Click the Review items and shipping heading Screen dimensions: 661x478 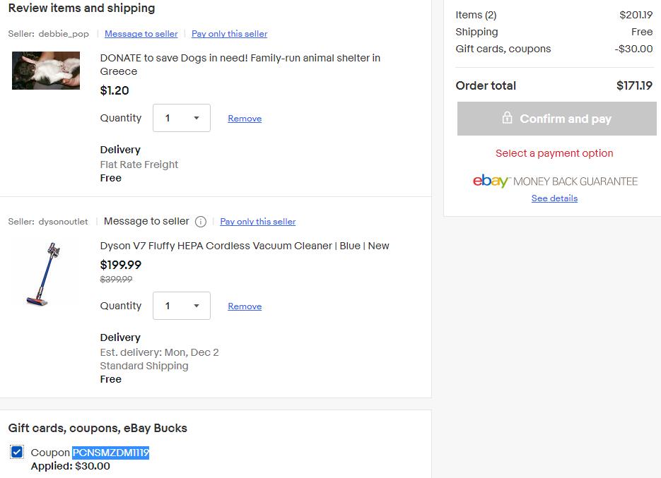click(x=81, y=8)
